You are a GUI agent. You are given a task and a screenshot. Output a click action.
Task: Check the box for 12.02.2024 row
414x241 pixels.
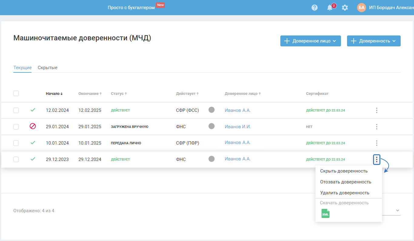16,110
